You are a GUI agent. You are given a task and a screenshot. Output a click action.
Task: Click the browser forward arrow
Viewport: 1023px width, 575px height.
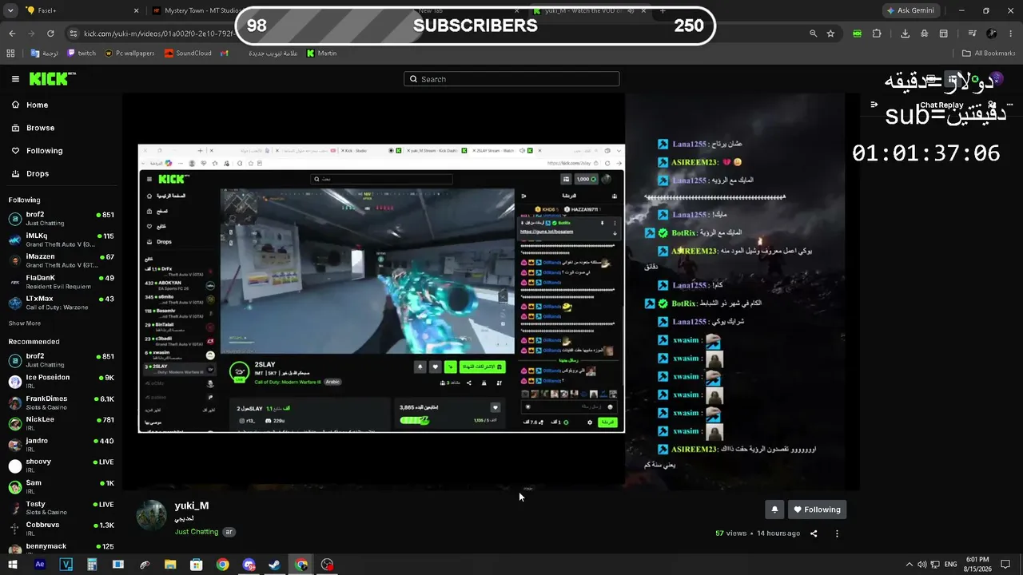click(31, 34)
